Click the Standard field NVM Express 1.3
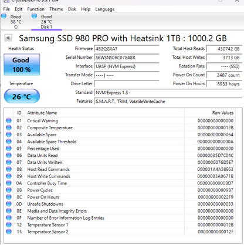244x245 pixels. pyautogui.click(x=168, y=93)
